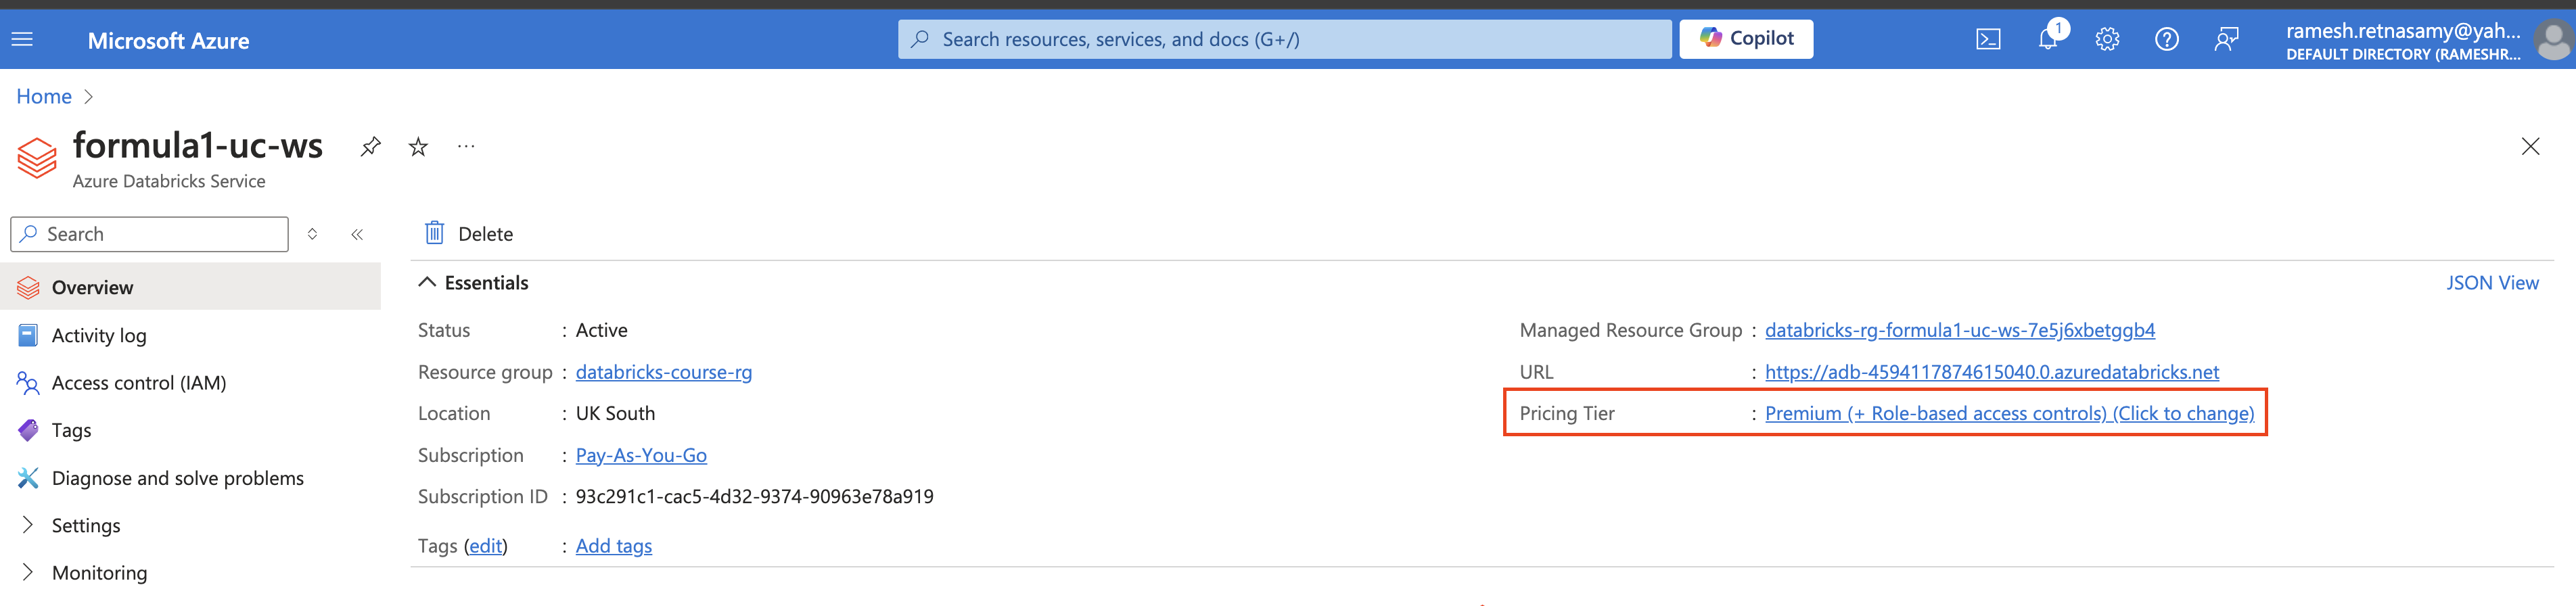Viewport: 2576px width, 606px height.
Task: Open portal settings gear
Action: coord(2107,40)
